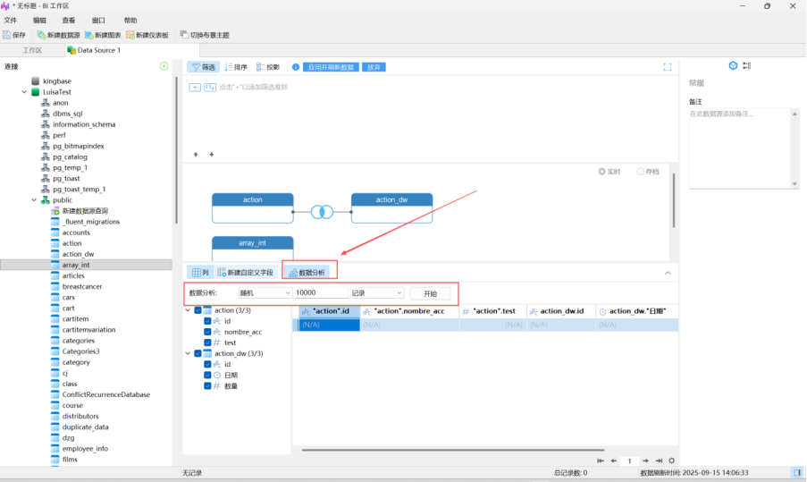Open the 记录 unit dropdown
This screenshot has width=807, height=482.
(x=376, y=292)
